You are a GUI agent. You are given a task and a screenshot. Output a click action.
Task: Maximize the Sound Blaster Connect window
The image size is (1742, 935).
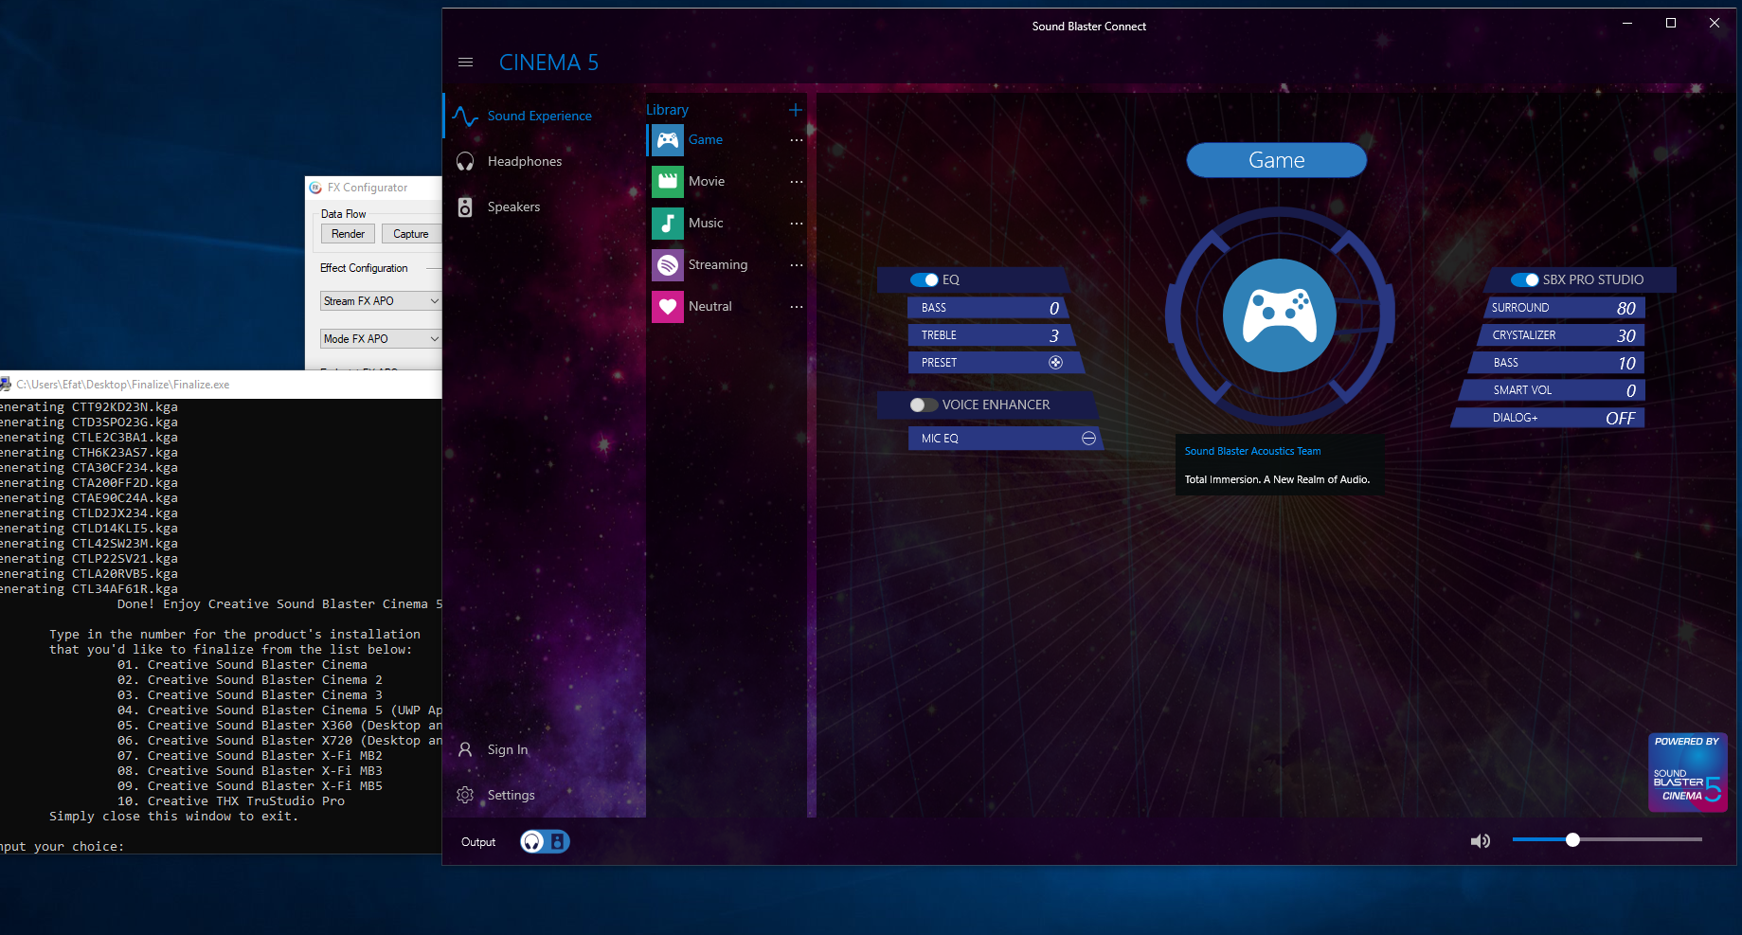point(1671,23)
